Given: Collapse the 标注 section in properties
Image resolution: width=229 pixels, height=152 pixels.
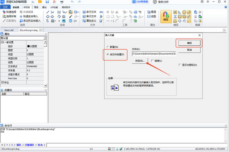Looking at the screenshot, I should coord(2,82).
